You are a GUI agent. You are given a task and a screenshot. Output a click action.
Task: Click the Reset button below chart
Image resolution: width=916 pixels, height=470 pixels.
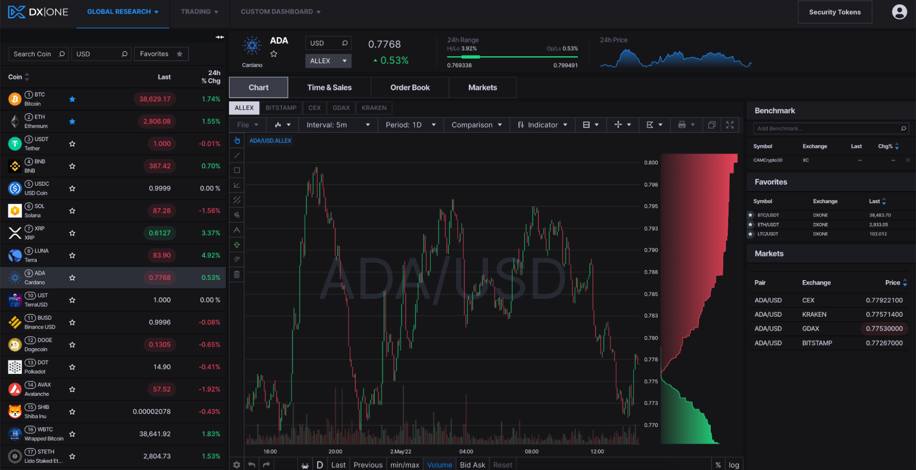point(502,465)
